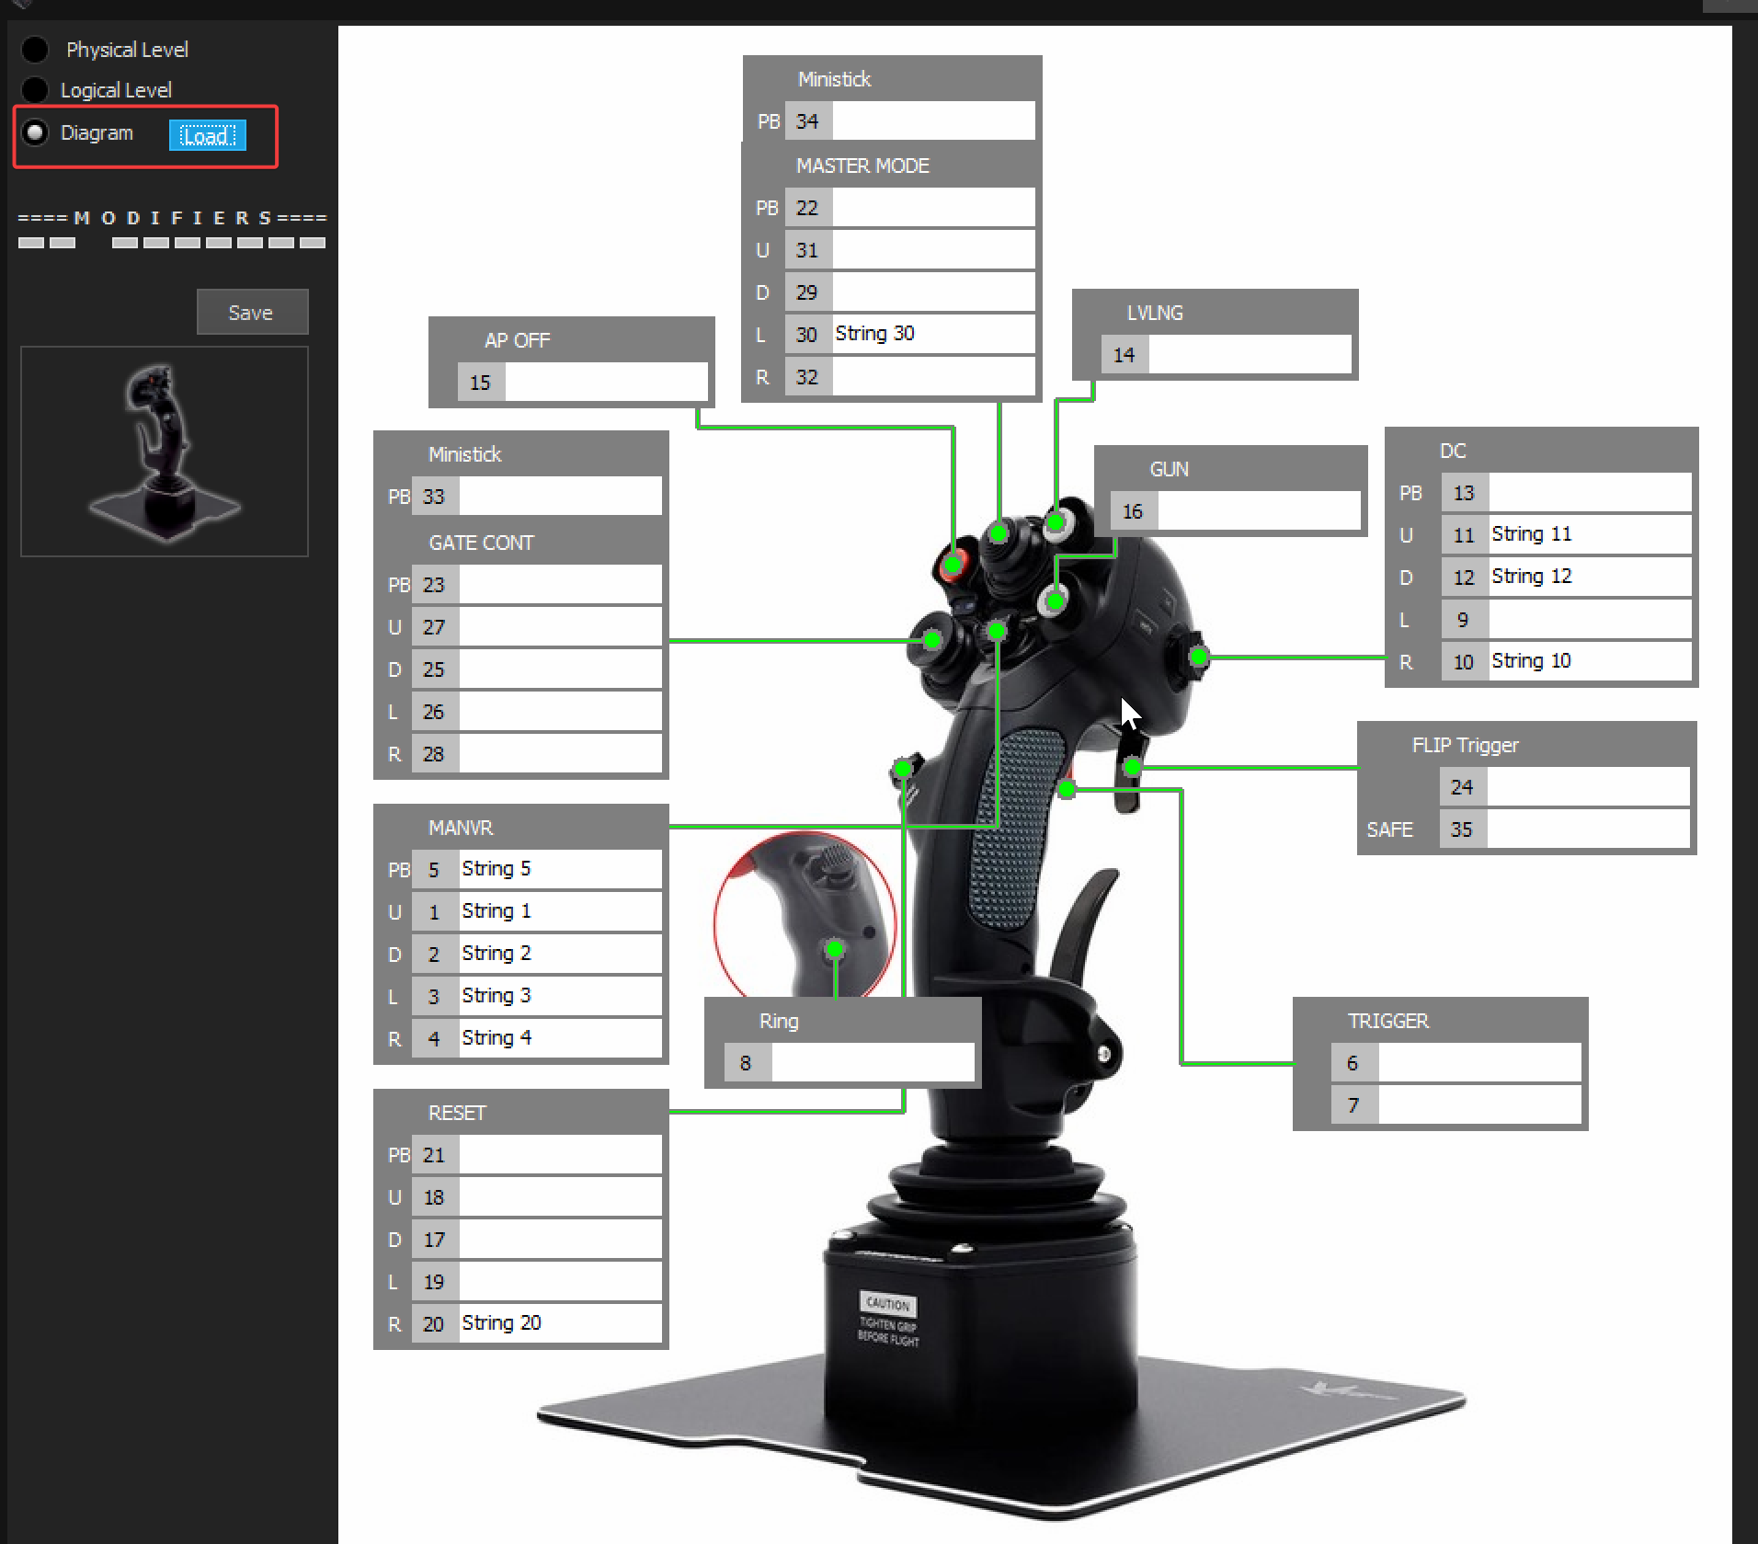Click the TRIGGER 7 field
This screenshot has width=1758, height=1544.
[1479, 1104]
